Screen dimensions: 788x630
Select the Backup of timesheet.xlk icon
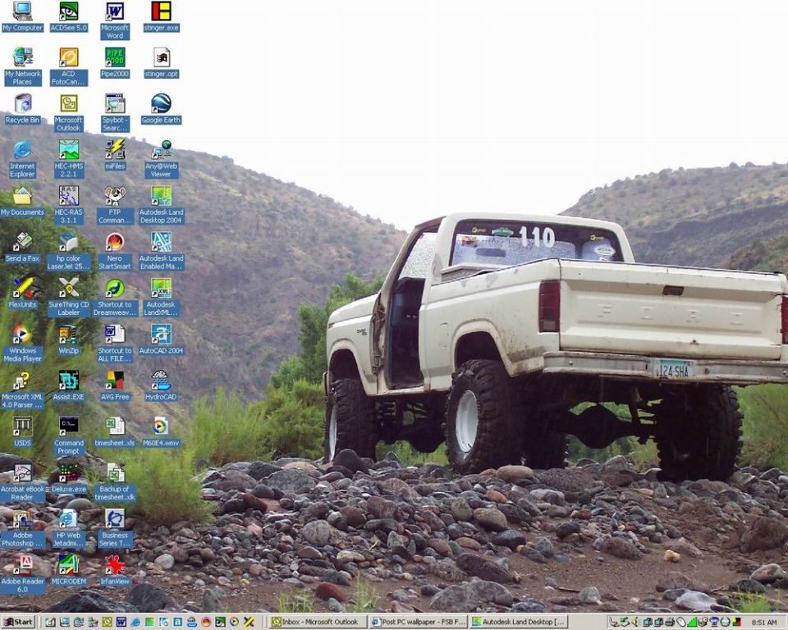pyautogui.click(x=115, y=482)
